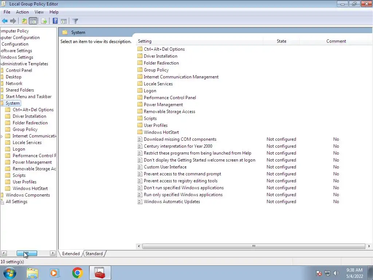This screenshot has height=280, width=373.
Task: Select Network in the tree
Action: [14, 83]
